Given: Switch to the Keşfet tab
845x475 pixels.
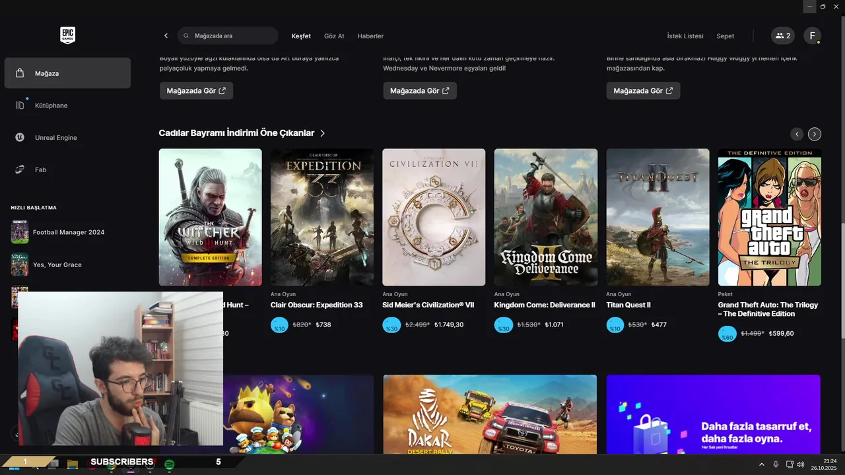Looking at the screenshot, I should pos(301,36).
